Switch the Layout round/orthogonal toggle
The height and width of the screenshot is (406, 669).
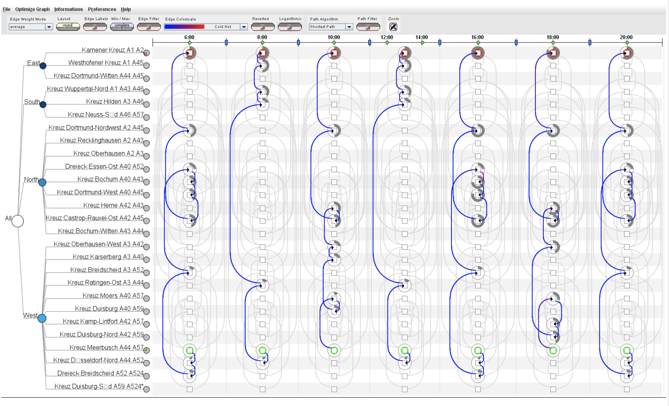pyautogui.click(x=68, y=27)
